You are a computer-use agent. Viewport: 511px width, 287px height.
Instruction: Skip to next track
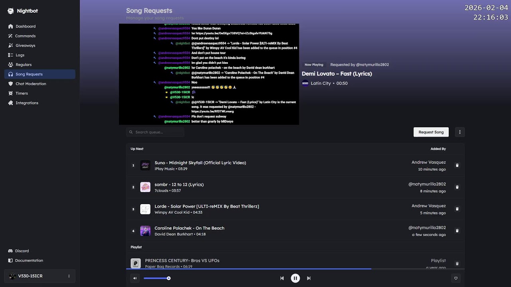[309, 278]
